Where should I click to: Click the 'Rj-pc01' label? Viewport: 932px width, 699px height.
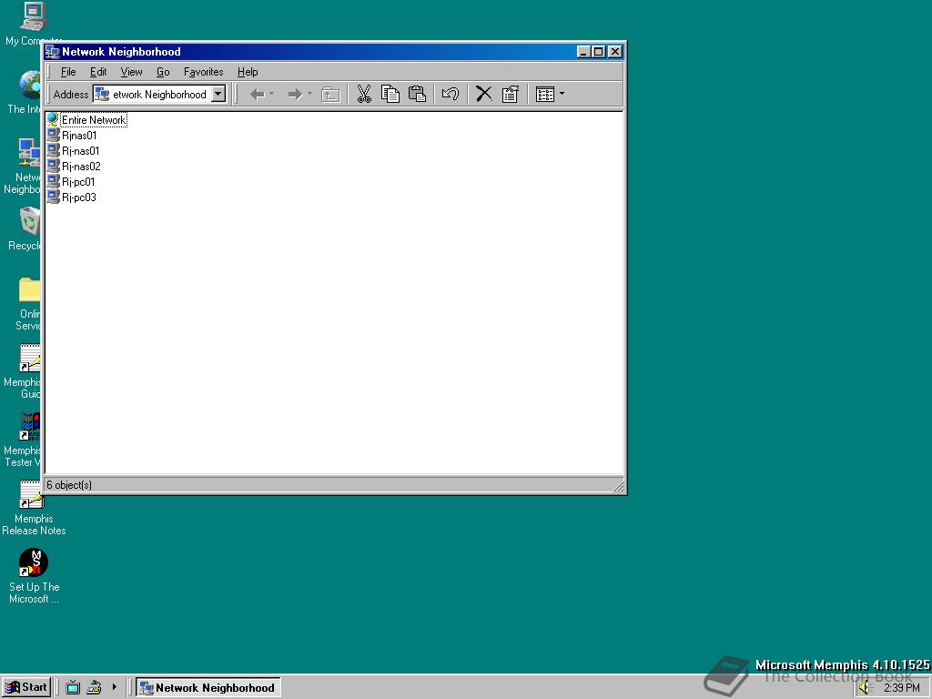78,182
